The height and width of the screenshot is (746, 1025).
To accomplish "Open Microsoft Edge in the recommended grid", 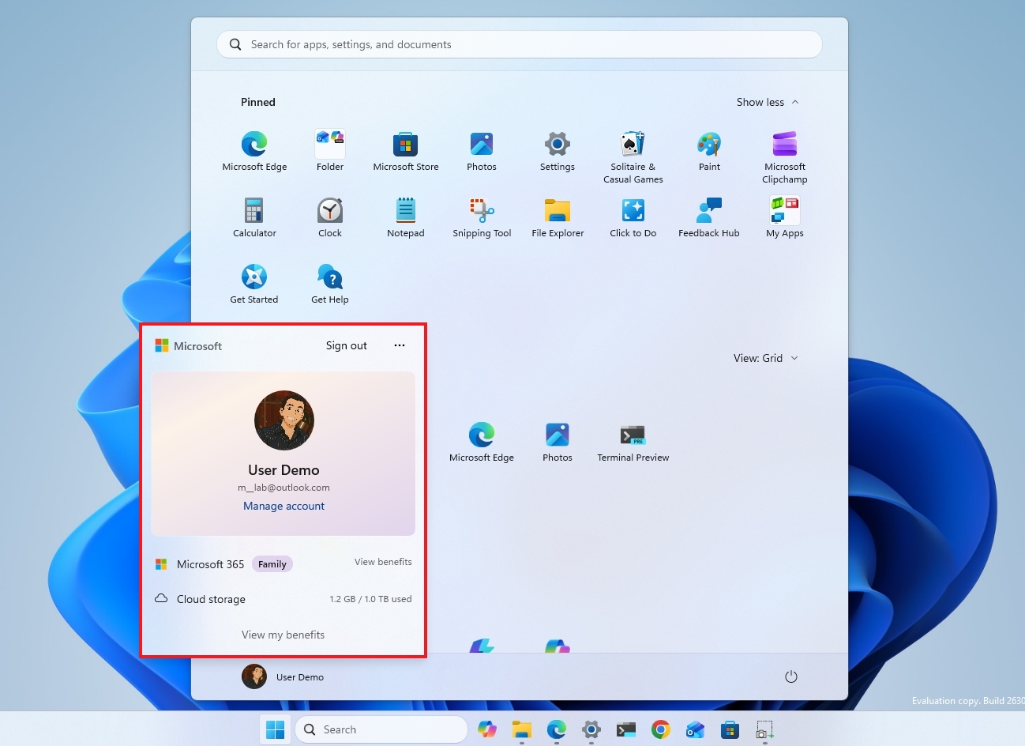I will tap(482, 442).
